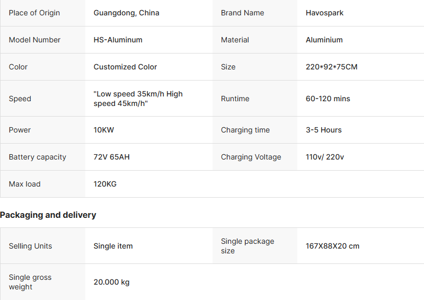This screenshot has width=424, height=300.
Task: Select the 20.000 kg gross weight
Action: pos(111,282)
